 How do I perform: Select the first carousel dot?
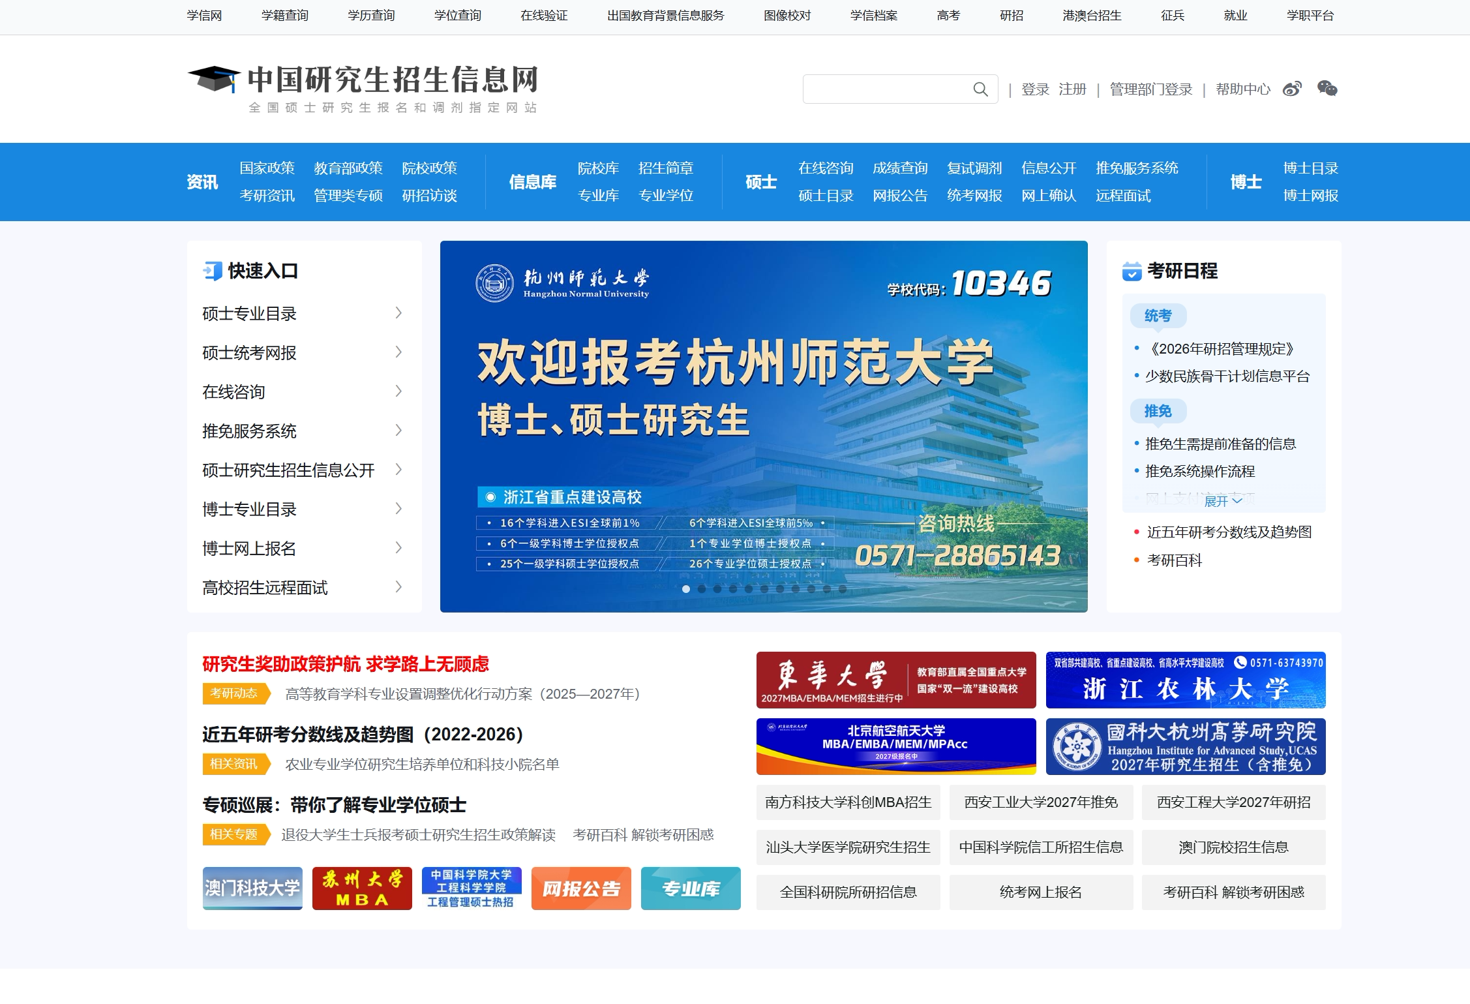686,589
